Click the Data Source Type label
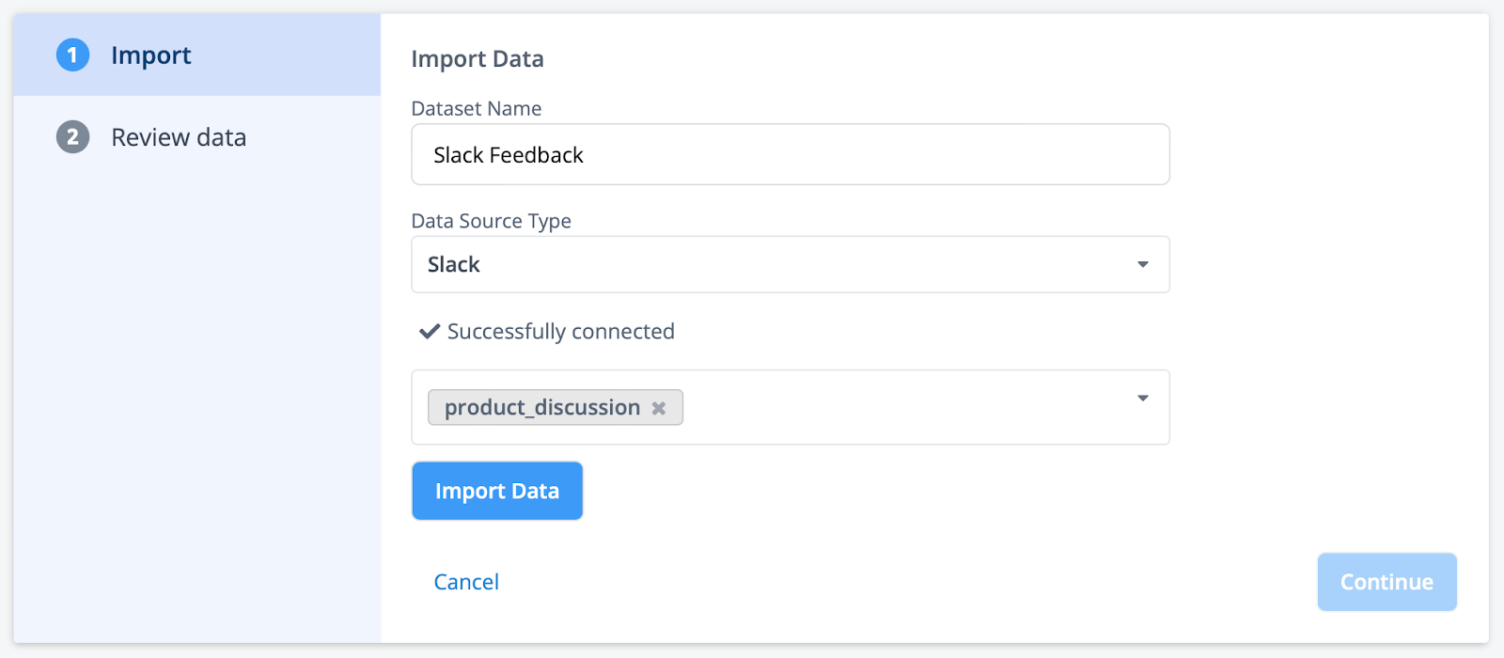This screenshot has height=658, width=1504. pyautogui.click(x=491, y=221)
